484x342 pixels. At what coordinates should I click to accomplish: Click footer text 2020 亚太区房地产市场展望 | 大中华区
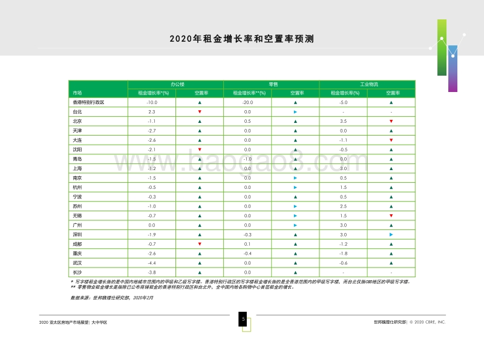pos(73,323)
